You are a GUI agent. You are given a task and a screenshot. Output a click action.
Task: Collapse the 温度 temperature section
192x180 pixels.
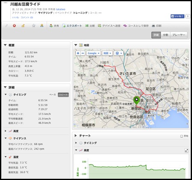(6, 157)
